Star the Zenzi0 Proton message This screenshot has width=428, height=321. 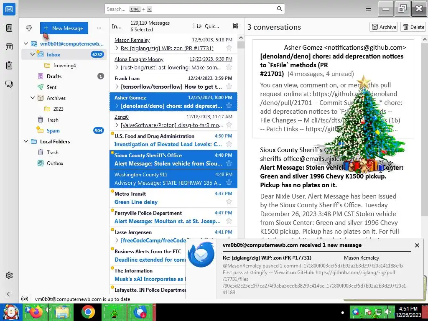[x=229, y=125]
